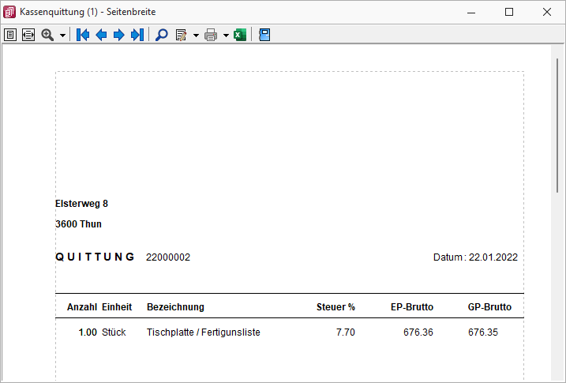566x383 pixels.
Task: Click the zoom magnifier icon
Action: pyautogui.click(x=47, y=35)
